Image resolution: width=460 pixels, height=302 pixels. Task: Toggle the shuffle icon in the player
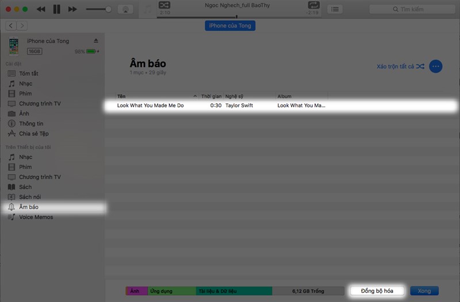[x=164, y=5]
